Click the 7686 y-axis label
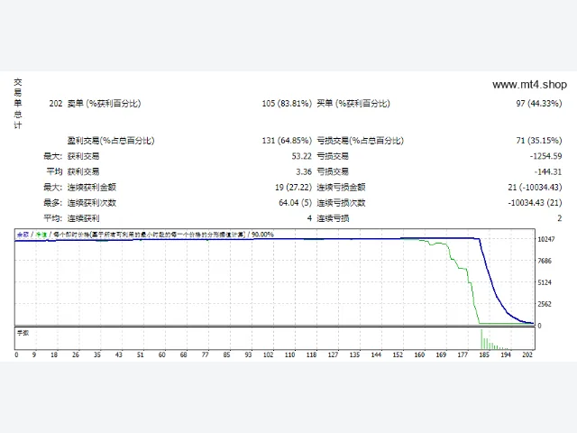This screenshot has height=433, width=577. click(x=545, y=261)
